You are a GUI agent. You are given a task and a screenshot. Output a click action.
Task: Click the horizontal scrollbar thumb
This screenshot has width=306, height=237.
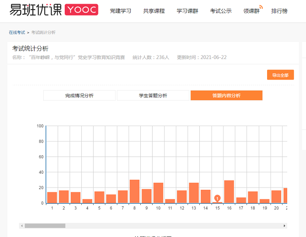click(x=45, y=226)
